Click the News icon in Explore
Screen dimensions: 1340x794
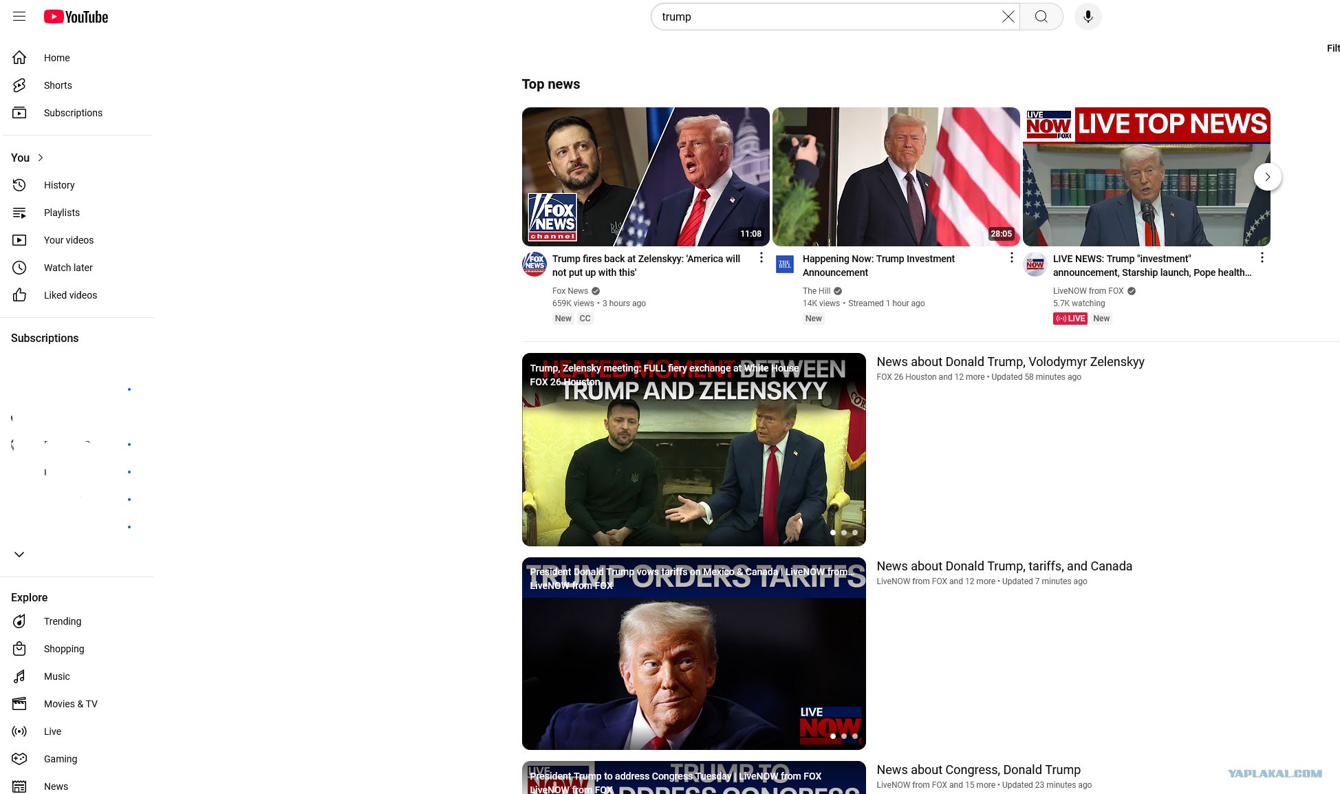coord(19,786)
